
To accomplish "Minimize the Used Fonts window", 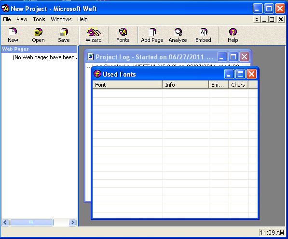I will pyautogui.click(x=229, y=74).
